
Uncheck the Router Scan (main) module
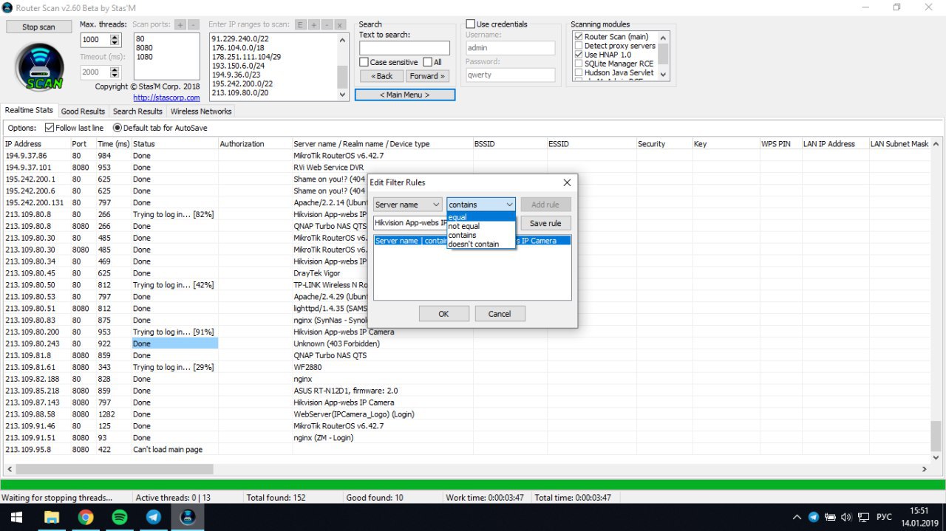(579, 37)
